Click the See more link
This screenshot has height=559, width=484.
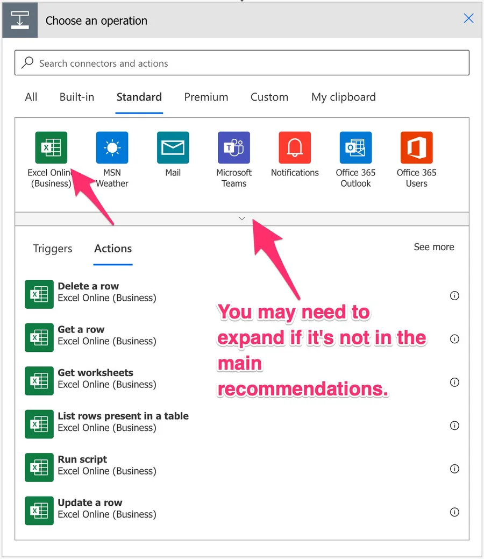(x=433, y=247)
